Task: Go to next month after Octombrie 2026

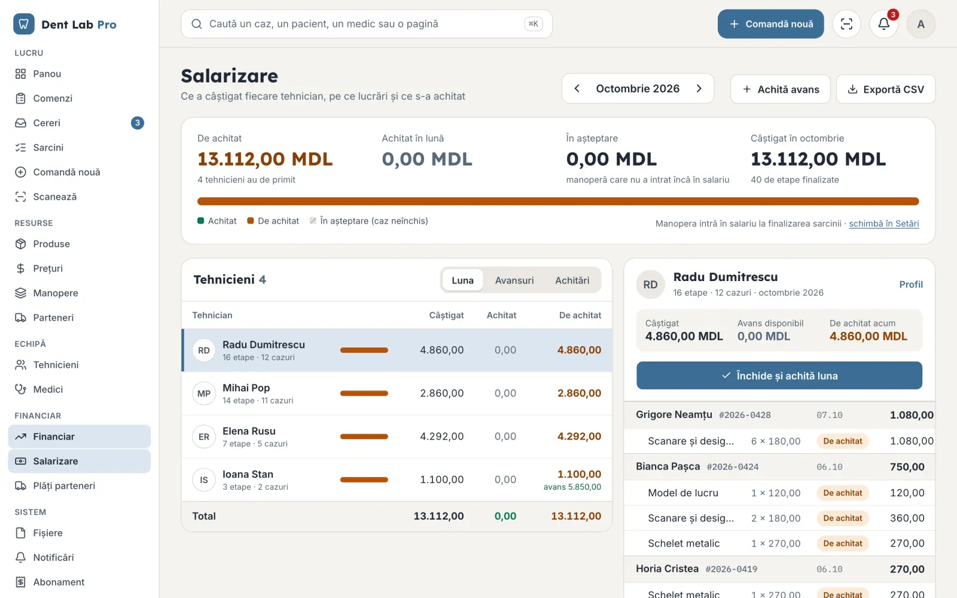Action: [x=699, y=89]
